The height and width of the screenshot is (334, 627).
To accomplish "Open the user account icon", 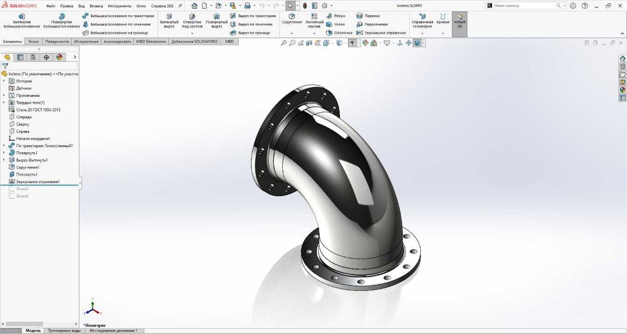I will coord(573,6).
